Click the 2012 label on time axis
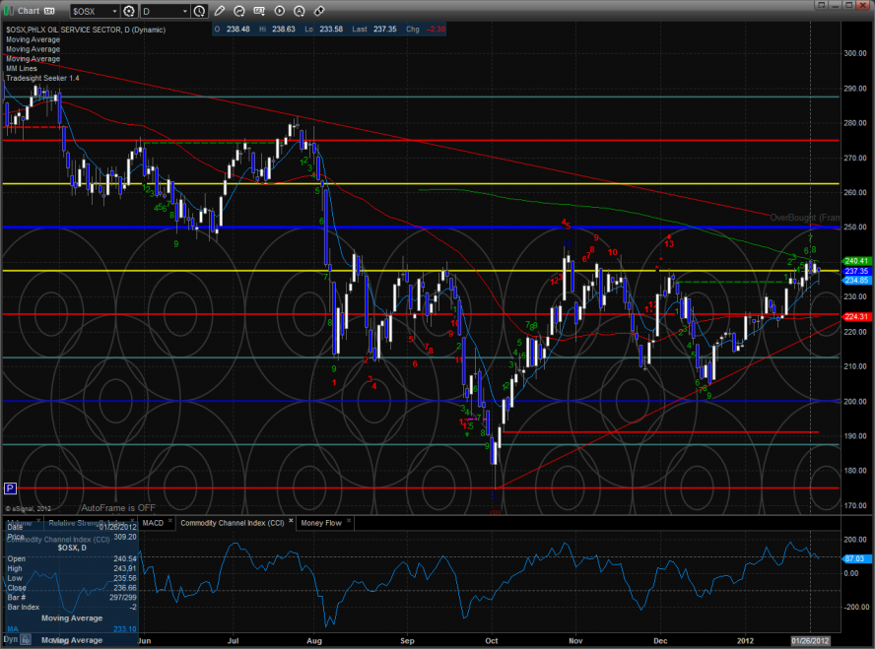The height and width of the screenshot is (649, 875). (745, 641)
